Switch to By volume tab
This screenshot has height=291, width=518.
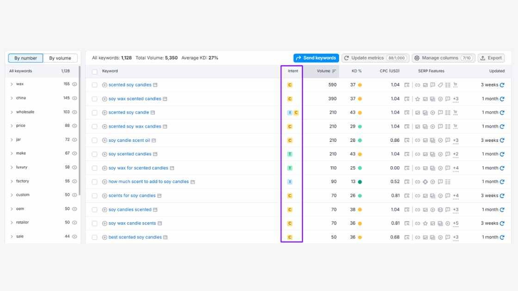click(60, 58)
